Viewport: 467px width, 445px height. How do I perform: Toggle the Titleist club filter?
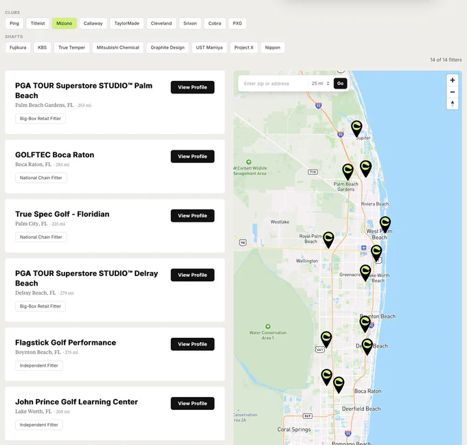[x=38, y=23]
